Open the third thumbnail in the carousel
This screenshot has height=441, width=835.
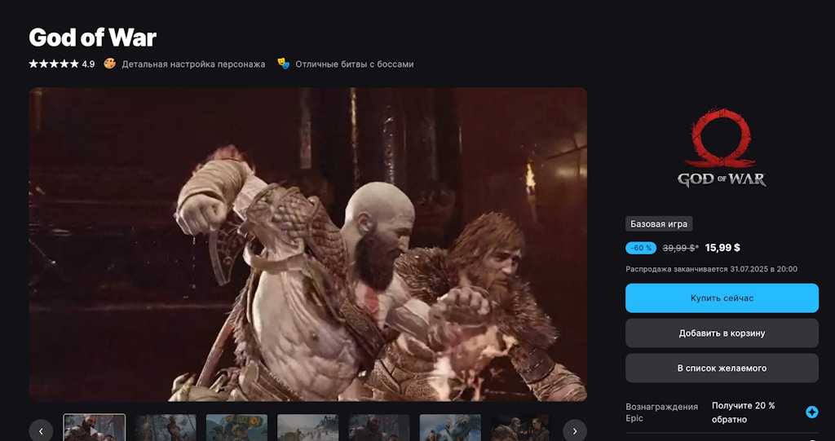[236, 428]
